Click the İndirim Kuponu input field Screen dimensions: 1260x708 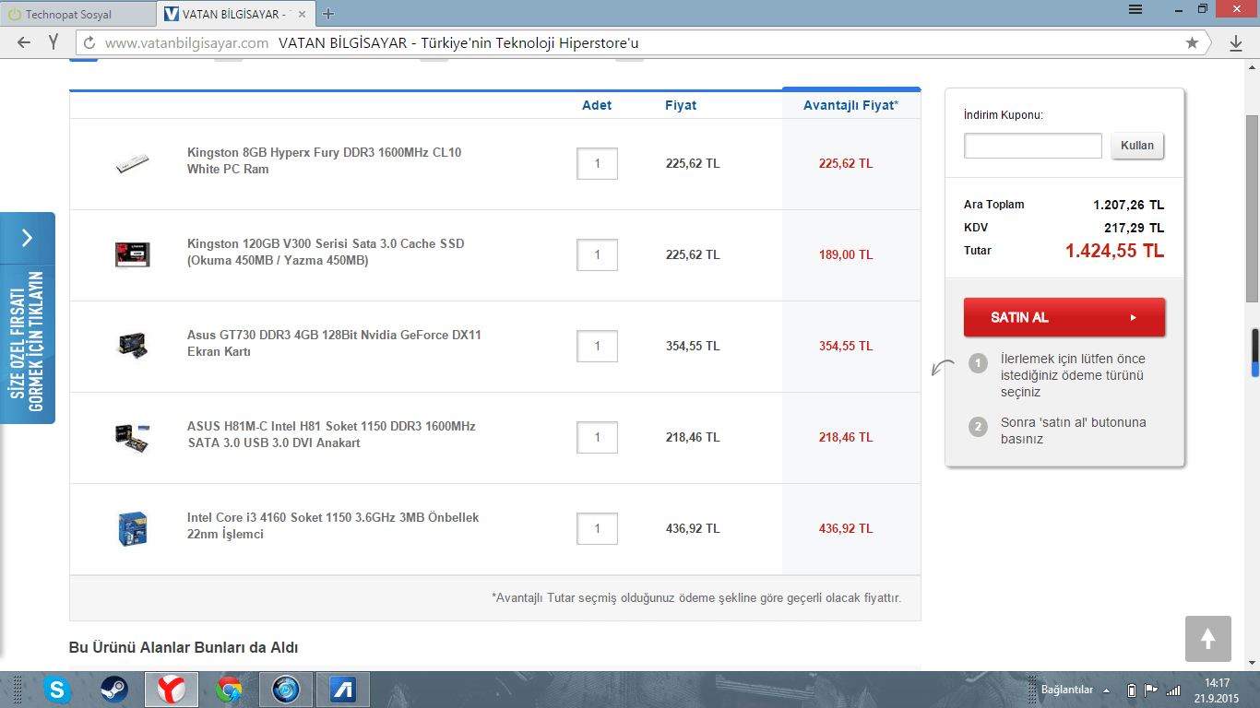[1033, 146]
